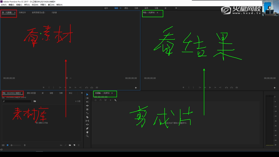
Task: Click the New Bin folder icon
Action: (70, 145)
